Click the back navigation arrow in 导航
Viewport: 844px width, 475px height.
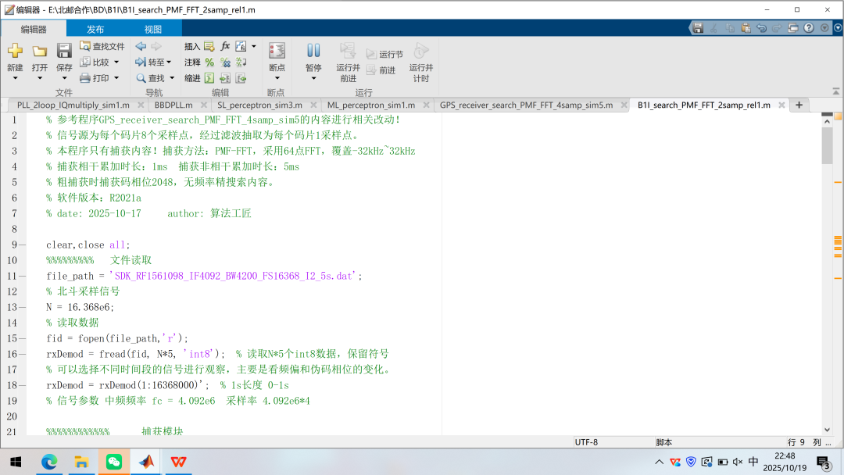141,46
